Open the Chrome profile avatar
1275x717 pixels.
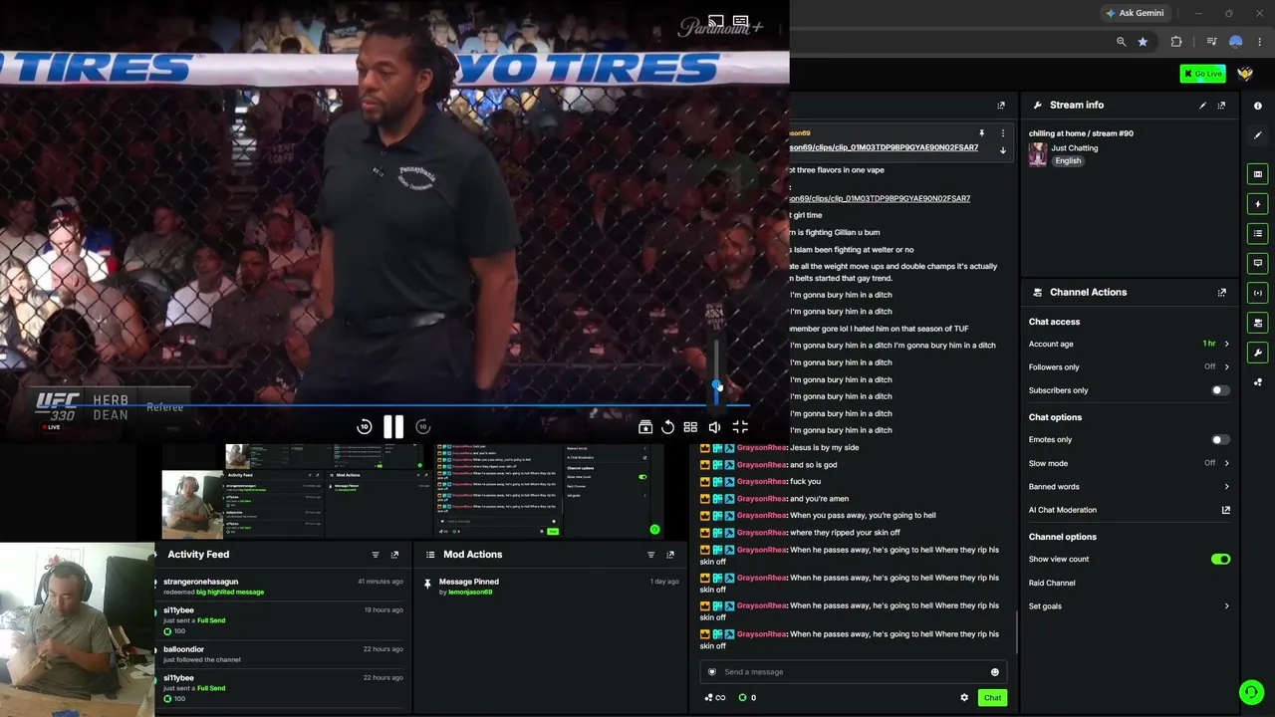[1236, 42]
